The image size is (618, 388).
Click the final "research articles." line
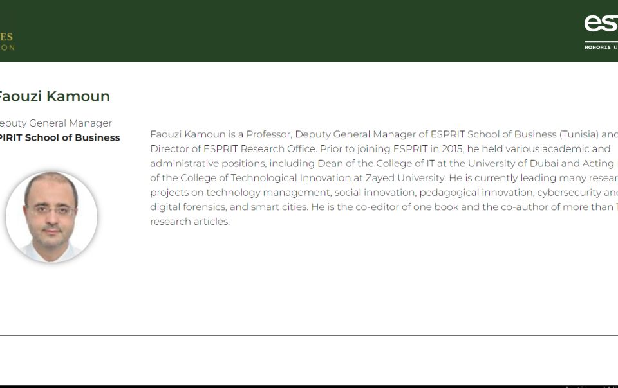[x=190, y=222]
